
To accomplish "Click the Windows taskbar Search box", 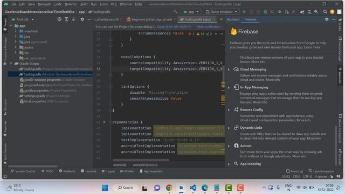I will (125, 188).
